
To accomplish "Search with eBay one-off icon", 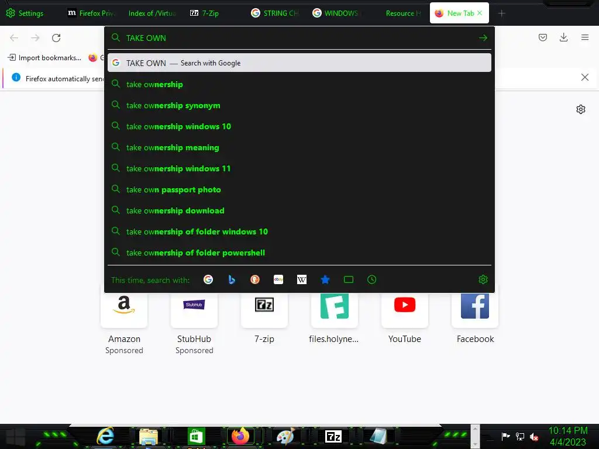I will 278,279.
